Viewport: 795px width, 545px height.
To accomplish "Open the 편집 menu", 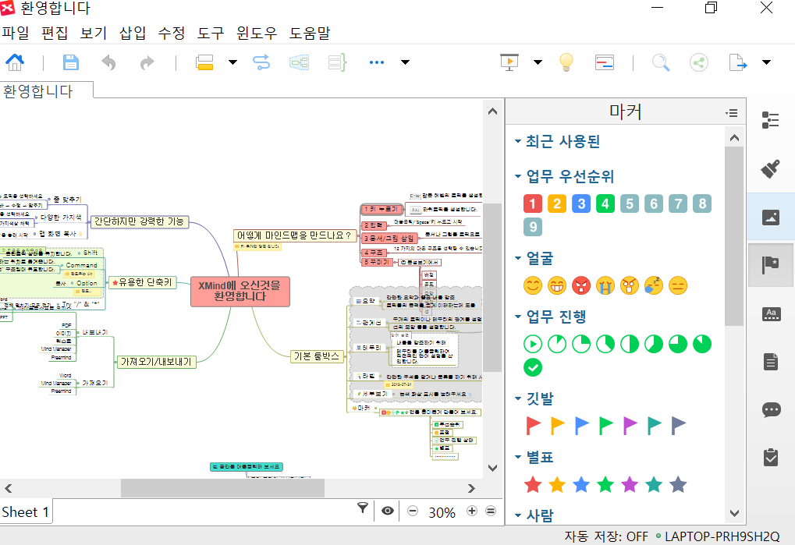I will click(x=55, y=33).
